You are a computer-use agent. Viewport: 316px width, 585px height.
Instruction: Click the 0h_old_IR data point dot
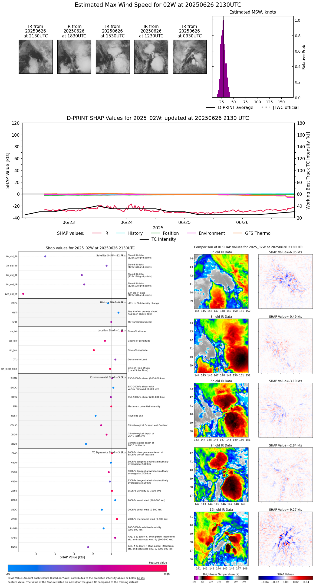[45, 256]
